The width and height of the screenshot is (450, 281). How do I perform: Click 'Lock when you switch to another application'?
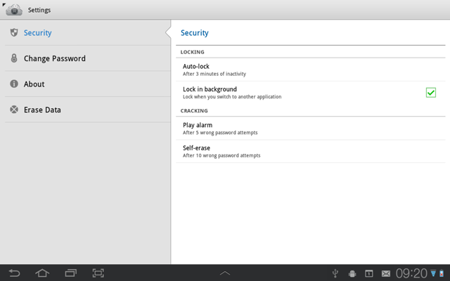click(232, 97)
